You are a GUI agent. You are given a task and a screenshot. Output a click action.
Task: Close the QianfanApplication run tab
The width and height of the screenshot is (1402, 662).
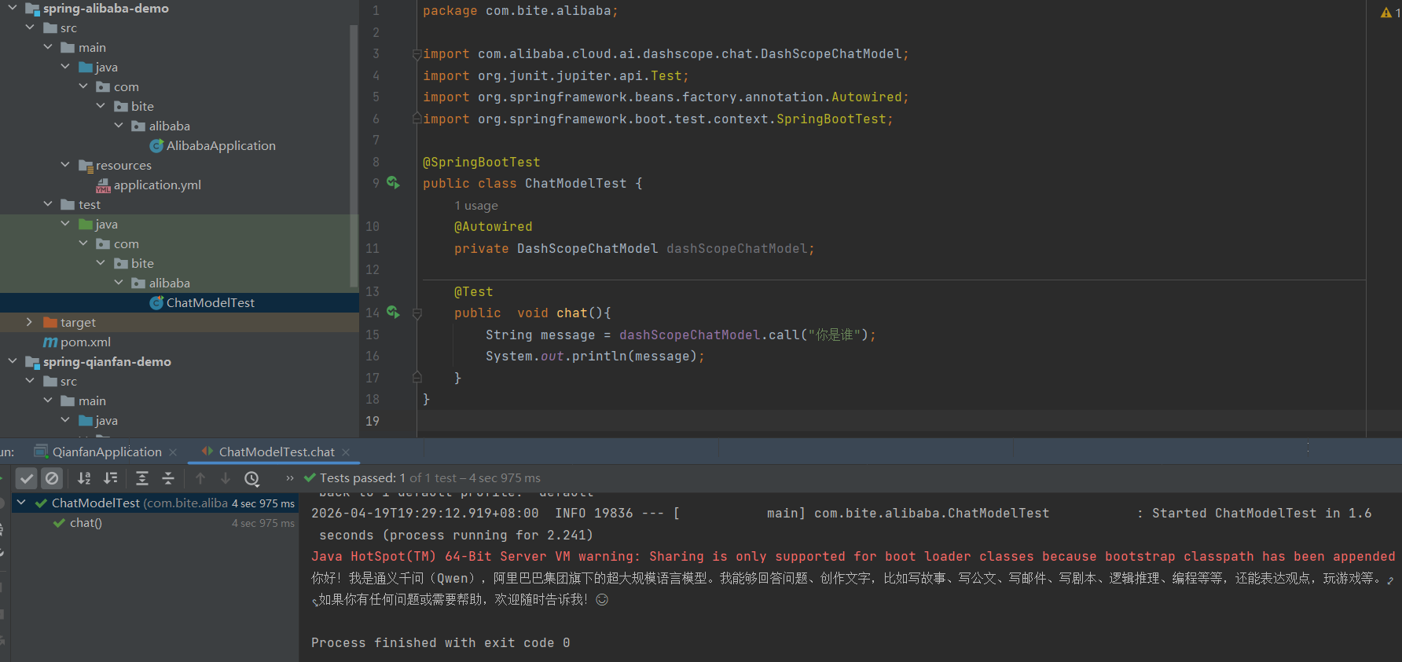coord(173,452)
